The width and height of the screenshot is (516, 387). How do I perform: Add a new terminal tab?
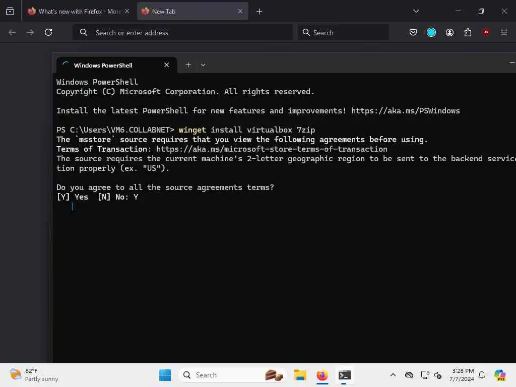[188, 65]
